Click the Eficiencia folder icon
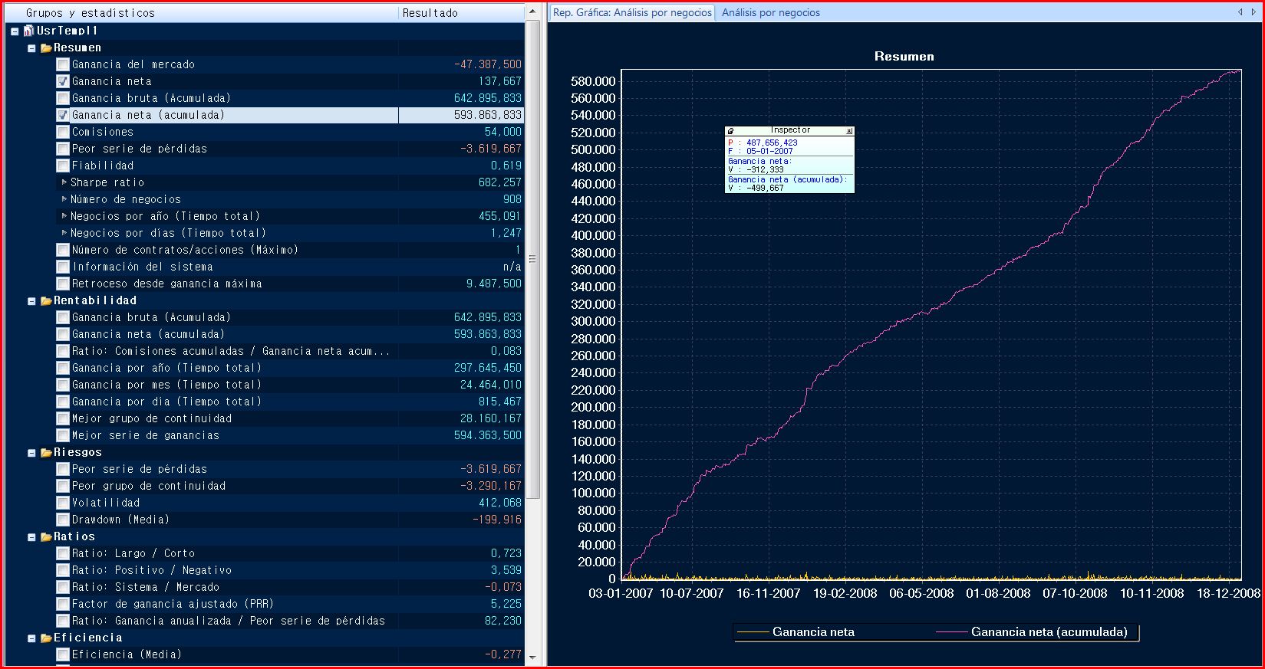 46,638
